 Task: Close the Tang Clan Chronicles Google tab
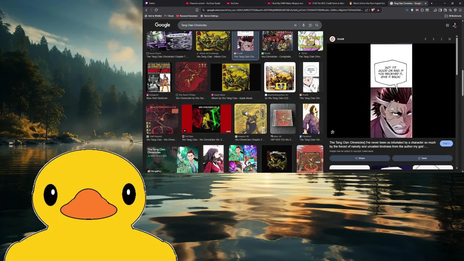[426, 3]
